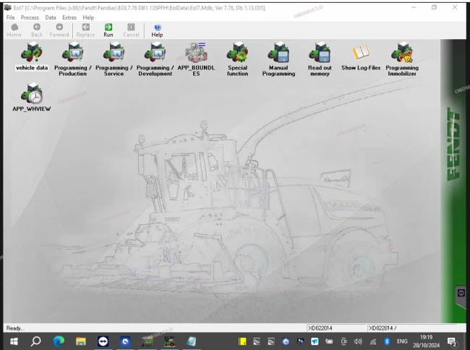Click the XD022014 status bar field
Viewport: 470px width, 350px height.
[x=336, y=328]
